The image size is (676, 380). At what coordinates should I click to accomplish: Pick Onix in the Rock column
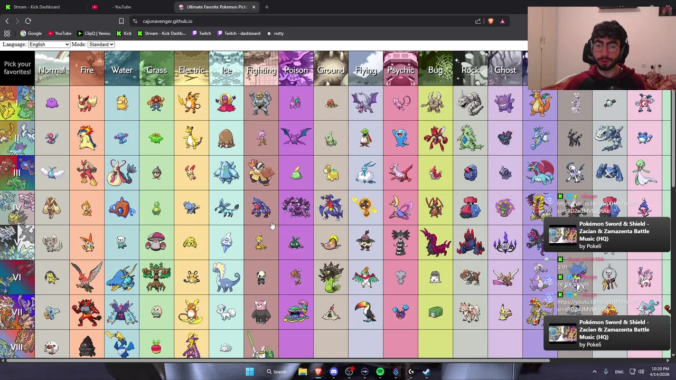(471, 103)
